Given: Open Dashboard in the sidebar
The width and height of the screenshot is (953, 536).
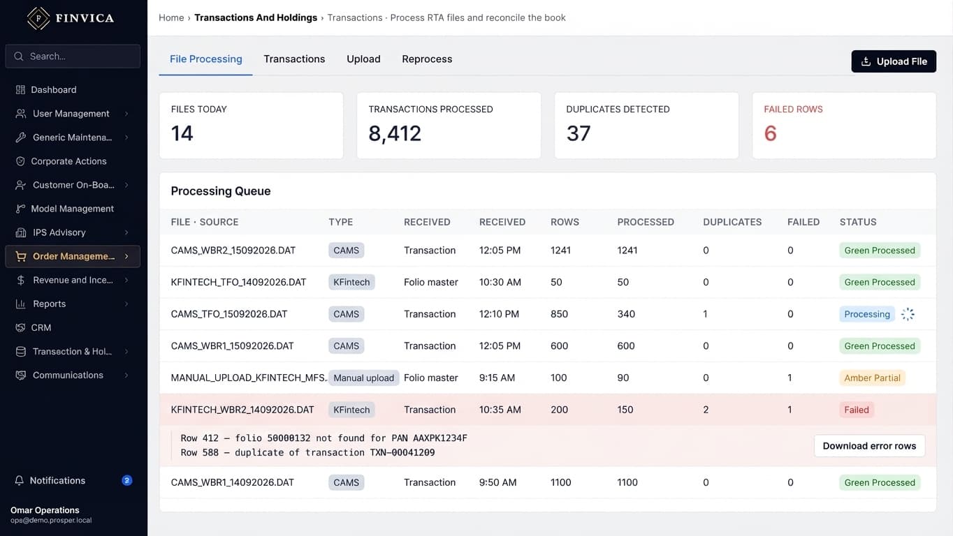Looking at the screenshot, I should pyautogui.click(x=73, y=90).
